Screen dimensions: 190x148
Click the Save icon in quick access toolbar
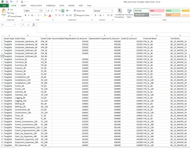[7, 2]
